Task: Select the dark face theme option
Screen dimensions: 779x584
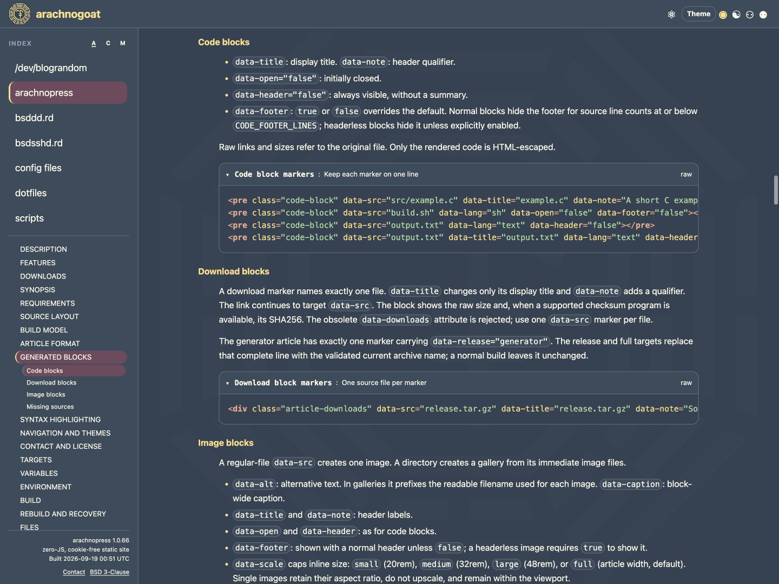Action: tap(750, 15)
